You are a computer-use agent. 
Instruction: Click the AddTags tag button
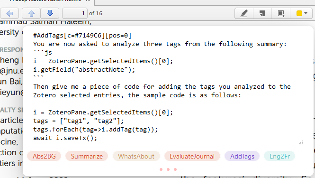(242, 156)
